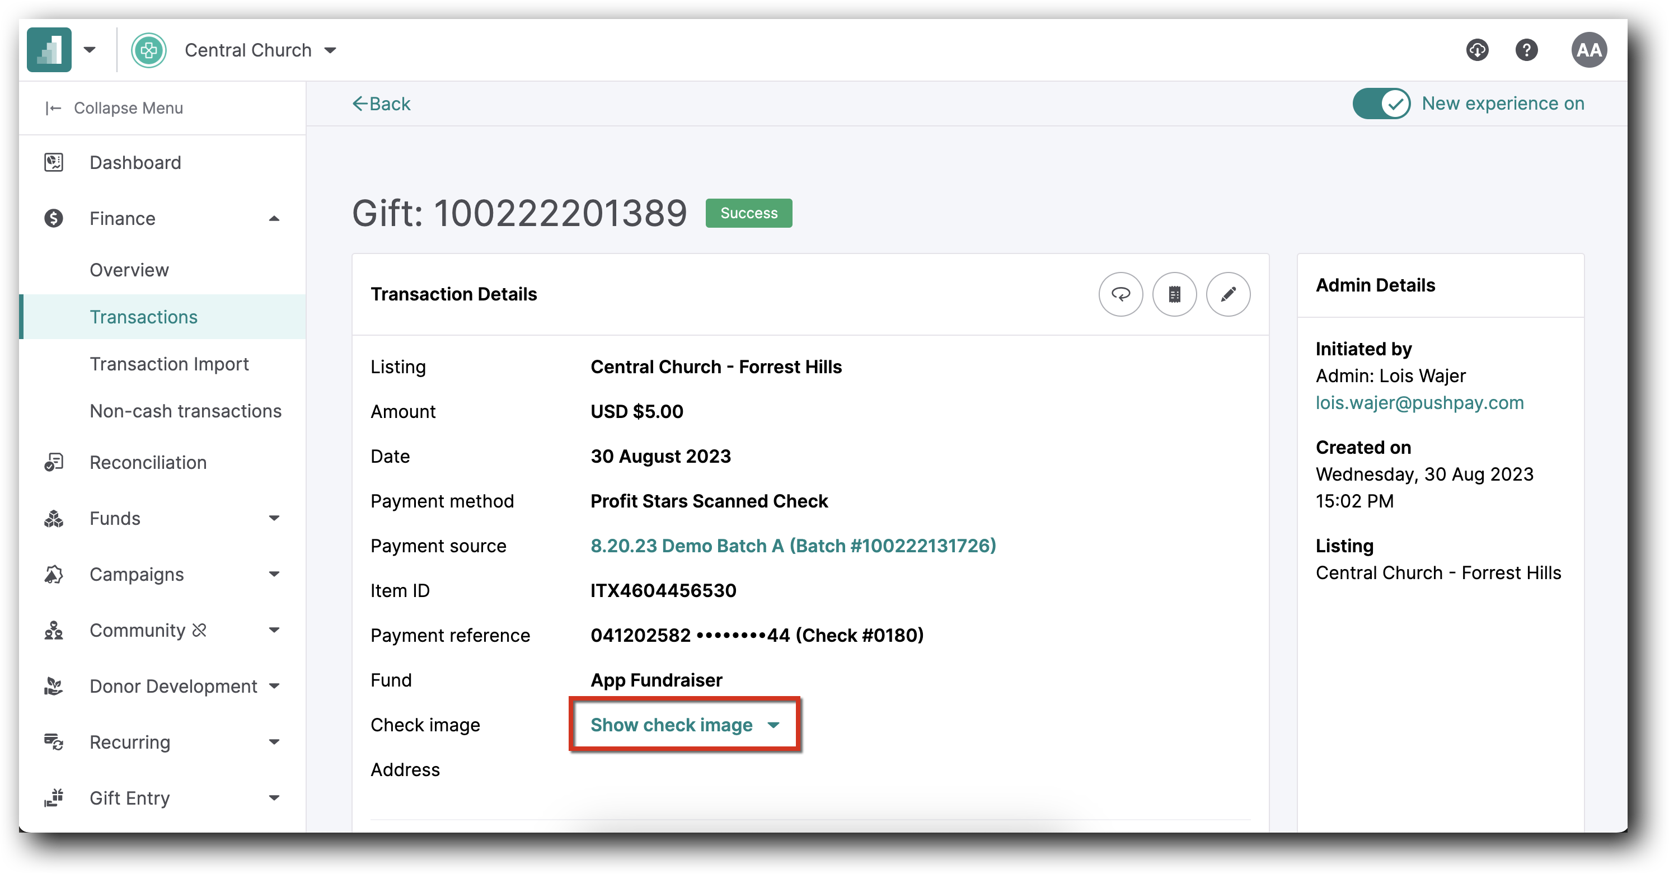Open Non-cash transactions menu item
1669x874 pixels.
click(185, 410)
